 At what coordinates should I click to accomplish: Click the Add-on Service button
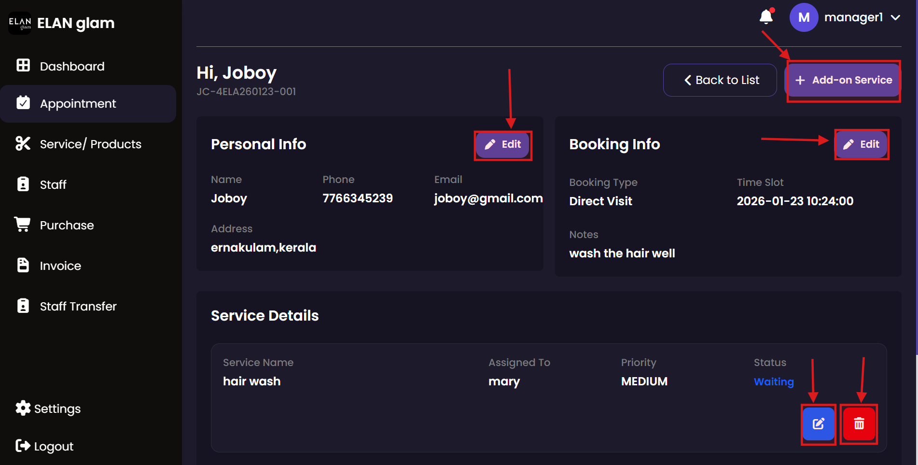[844, 80]
